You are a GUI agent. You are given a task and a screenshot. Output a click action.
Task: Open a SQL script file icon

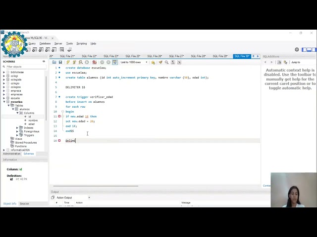tap(54, 62)
